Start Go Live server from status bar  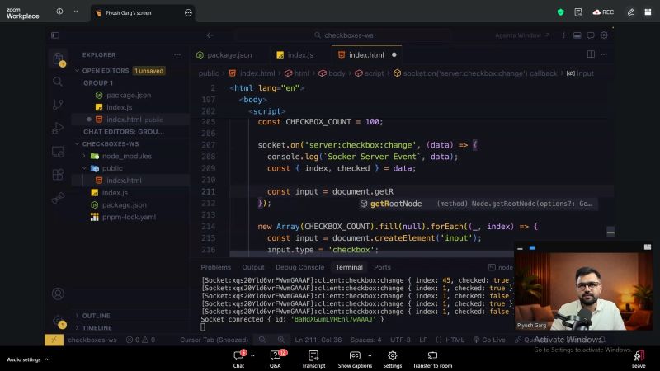coord(489,340)
